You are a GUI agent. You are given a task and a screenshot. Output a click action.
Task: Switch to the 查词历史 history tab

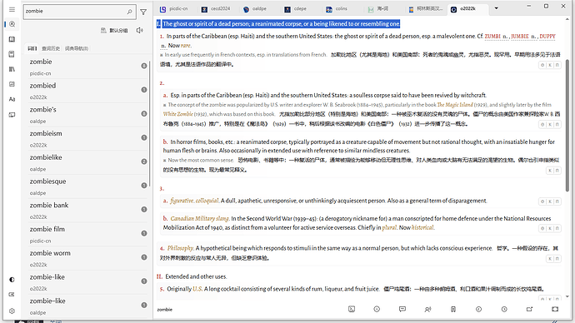click(x=51, y=48)
